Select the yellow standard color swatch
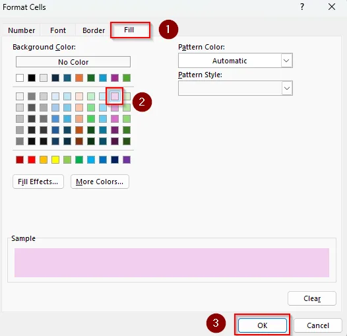This screenshot has height=336, width=347. tap(55, 160)
